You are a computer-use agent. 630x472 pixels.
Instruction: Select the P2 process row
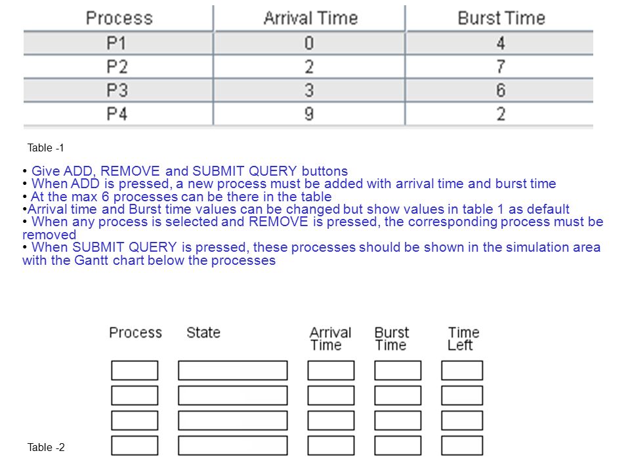pyautogui.click(x=308, y=67)
